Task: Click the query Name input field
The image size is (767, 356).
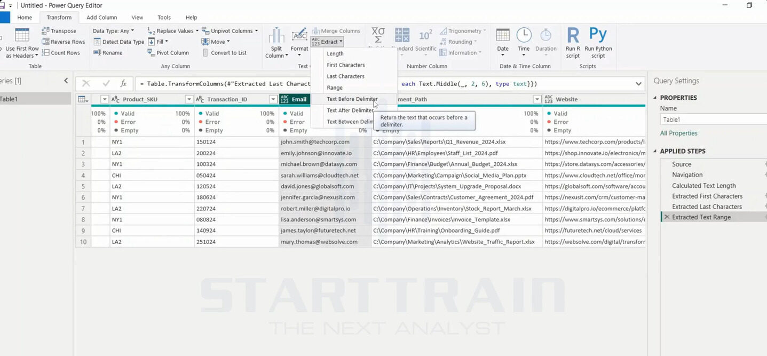Action: pos(714,120)
